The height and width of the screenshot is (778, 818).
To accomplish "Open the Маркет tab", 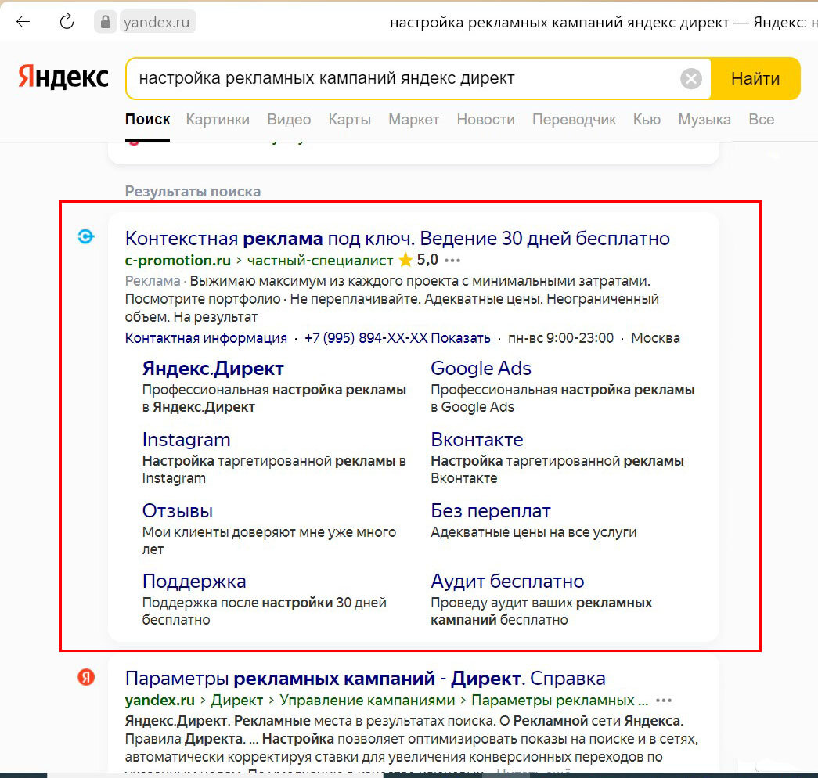I will (413, 120).
